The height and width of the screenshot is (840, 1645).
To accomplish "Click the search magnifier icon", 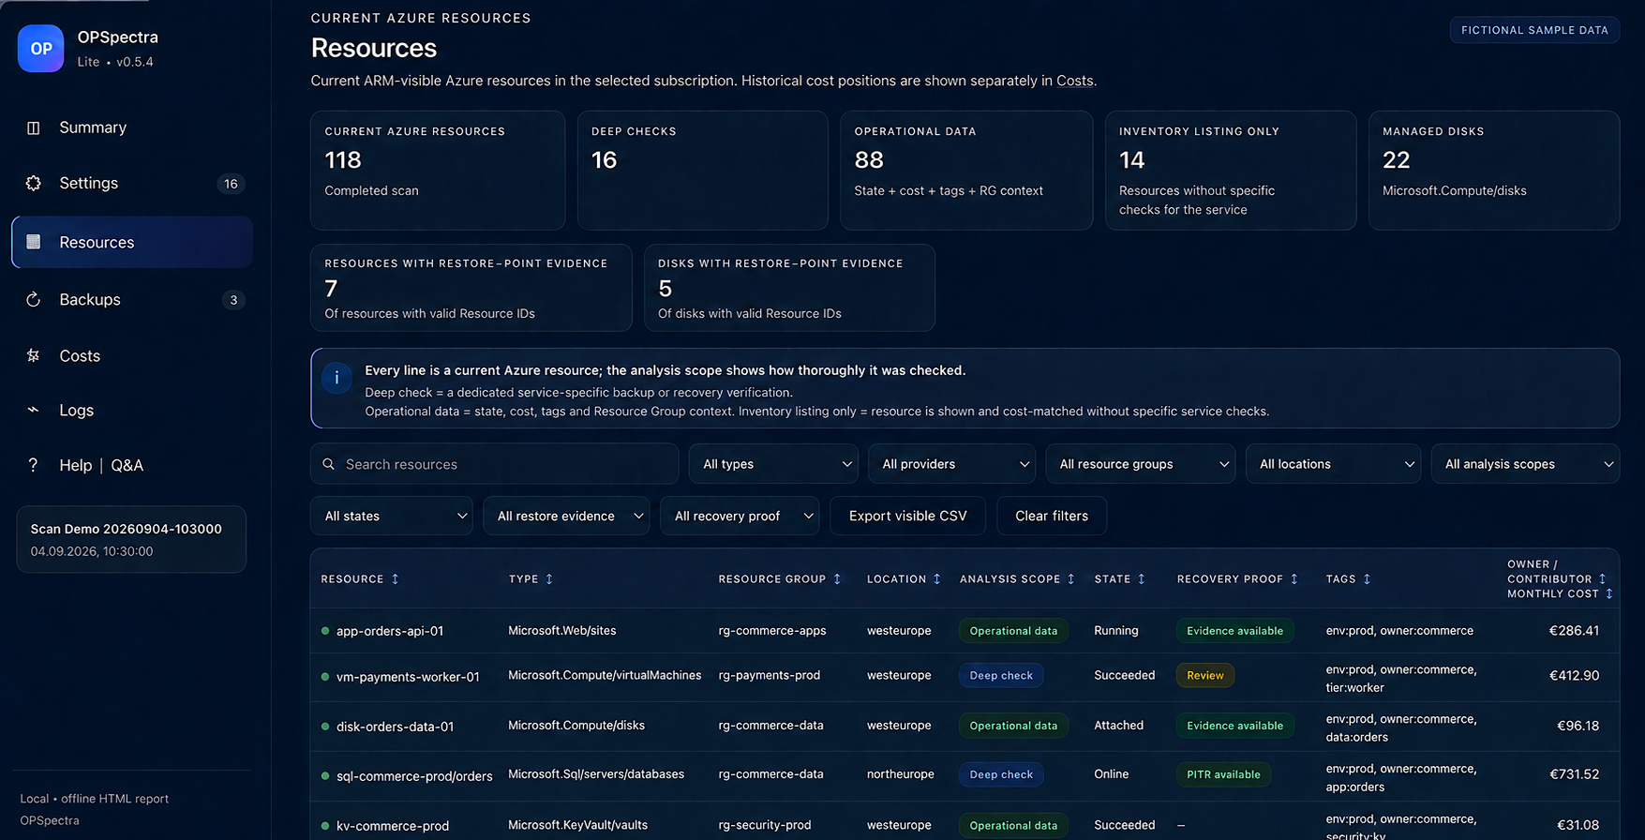I will pos(329,464).
